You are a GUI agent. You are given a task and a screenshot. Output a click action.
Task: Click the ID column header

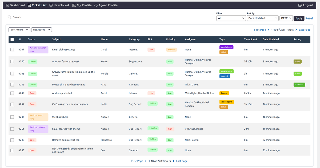[20, 39]
